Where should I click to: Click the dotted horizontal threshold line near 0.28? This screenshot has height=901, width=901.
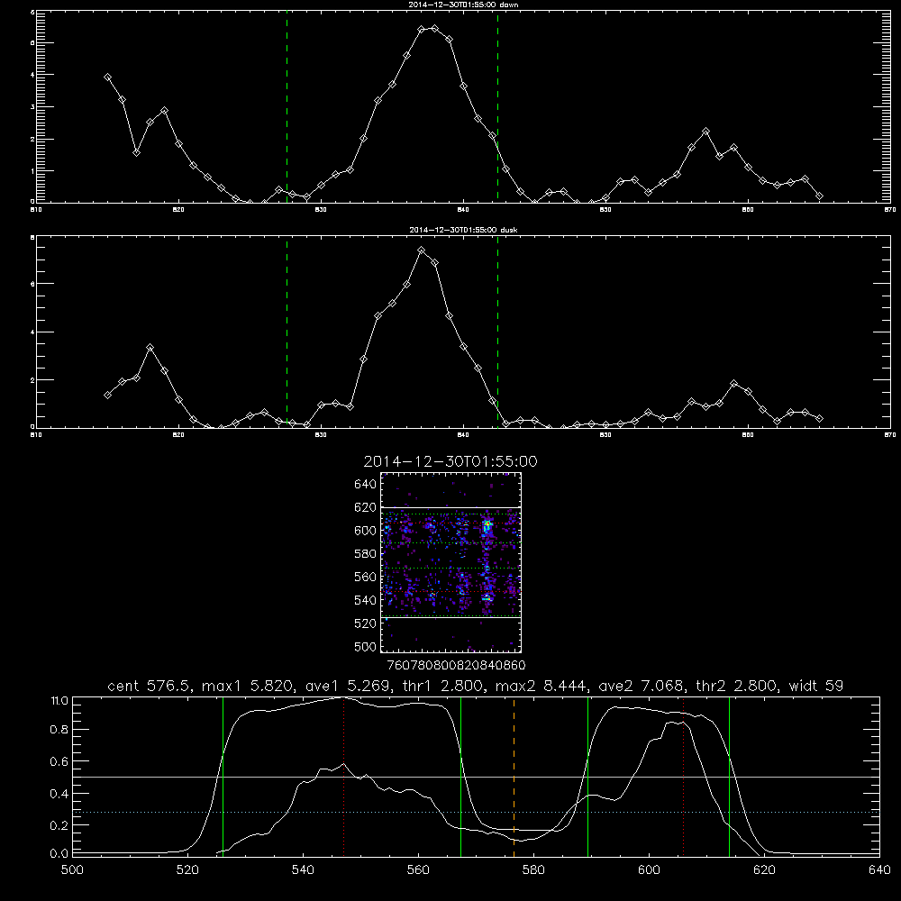tap(477, 812)
